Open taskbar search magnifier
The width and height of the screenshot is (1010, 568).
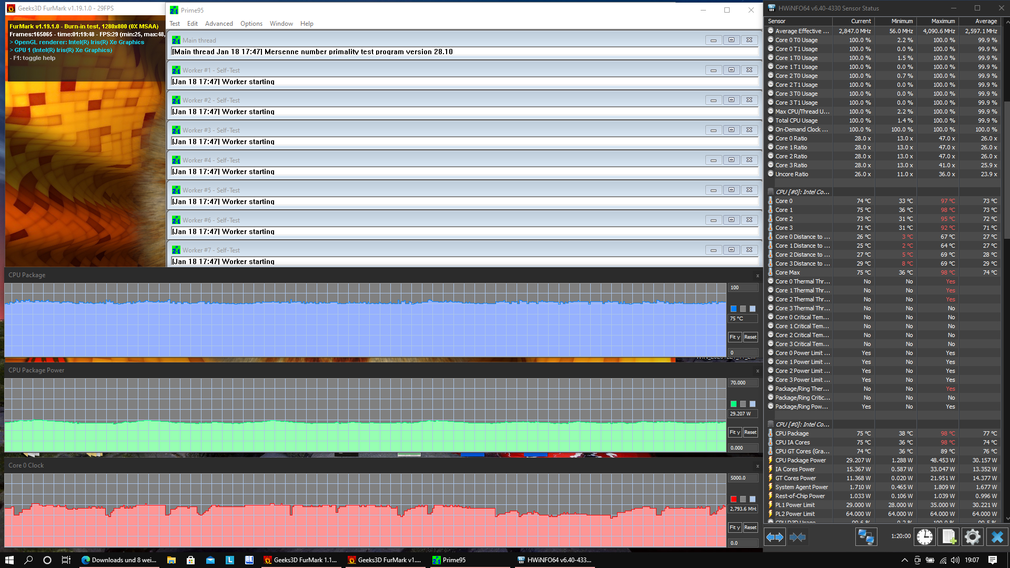(x=28, y=560)
